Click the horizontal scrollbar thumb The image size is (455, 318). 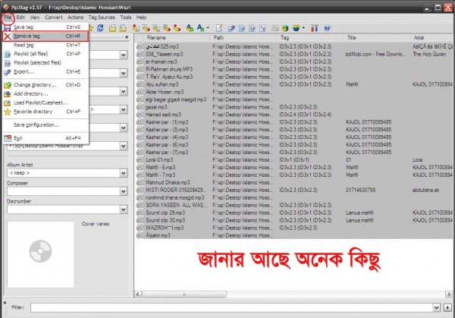[184, 294]
